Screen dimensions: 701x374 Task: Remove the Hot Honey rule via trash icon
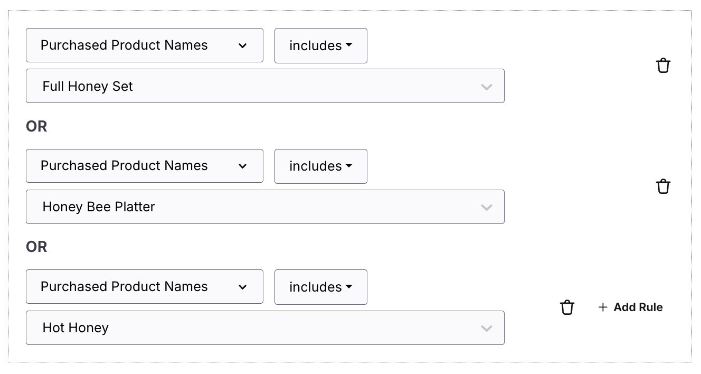[x=567, y=307]
